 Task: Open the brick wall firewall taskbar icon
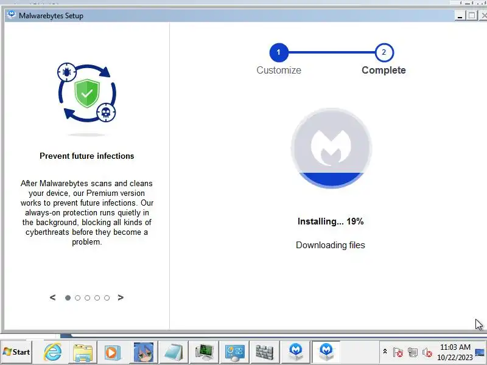pyautogui.click(x=265, y=352)
